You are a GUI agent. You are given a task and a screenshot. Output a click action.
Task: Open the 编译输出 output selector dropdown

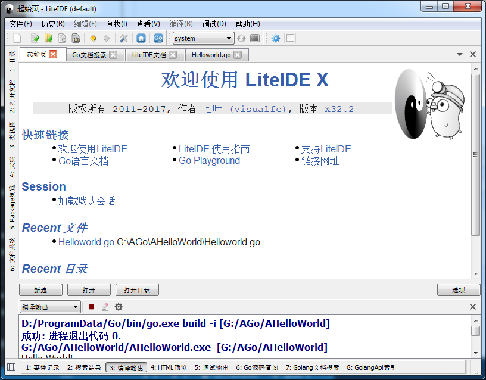[x=50, y=307]
